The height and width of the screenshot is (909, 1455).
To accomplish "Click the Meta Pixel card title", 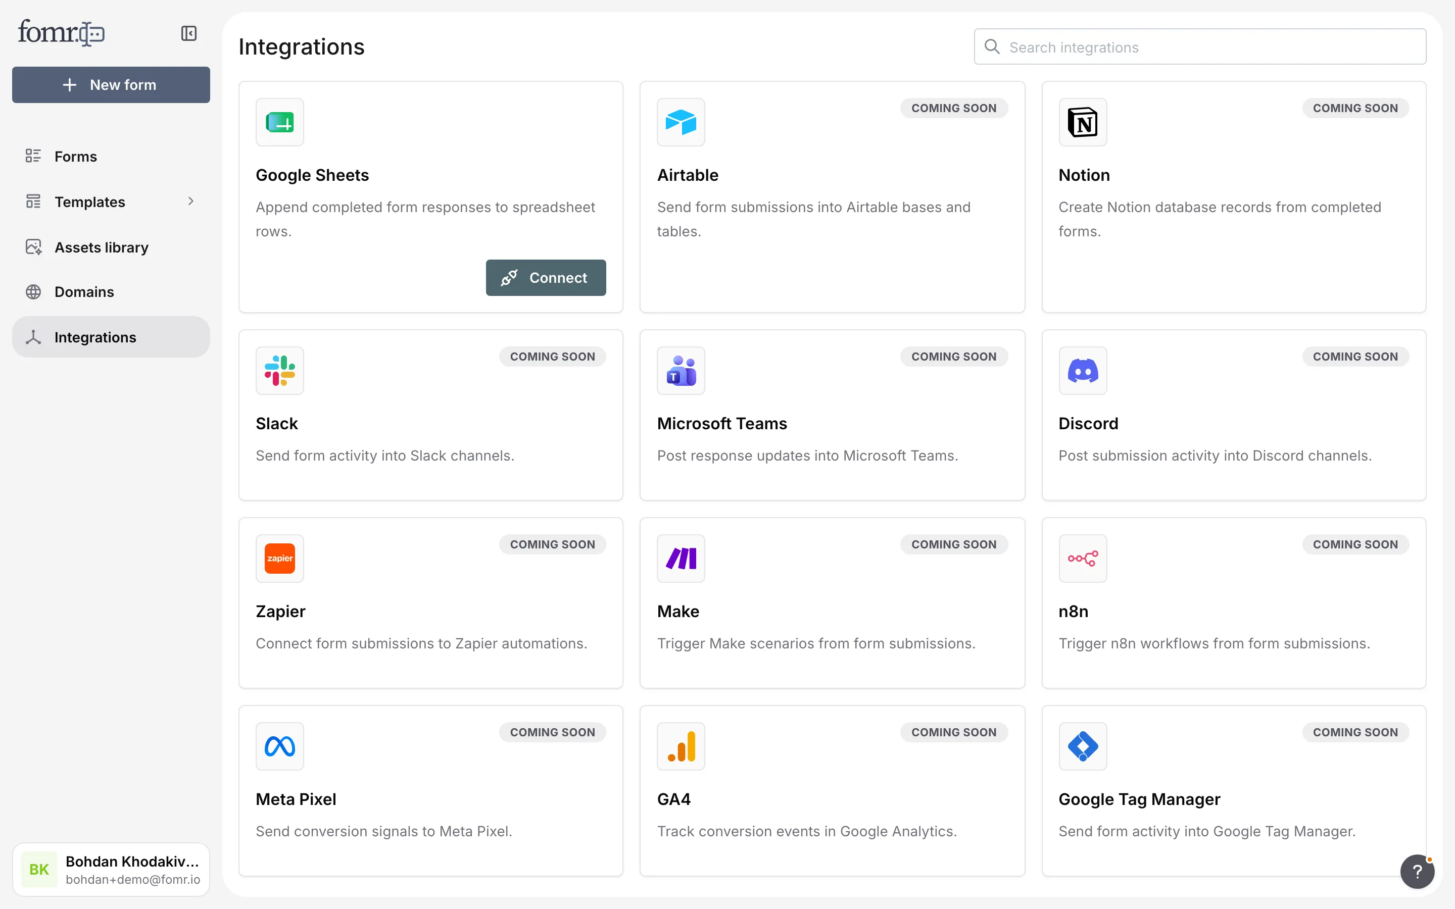I will tap(296, 799).
